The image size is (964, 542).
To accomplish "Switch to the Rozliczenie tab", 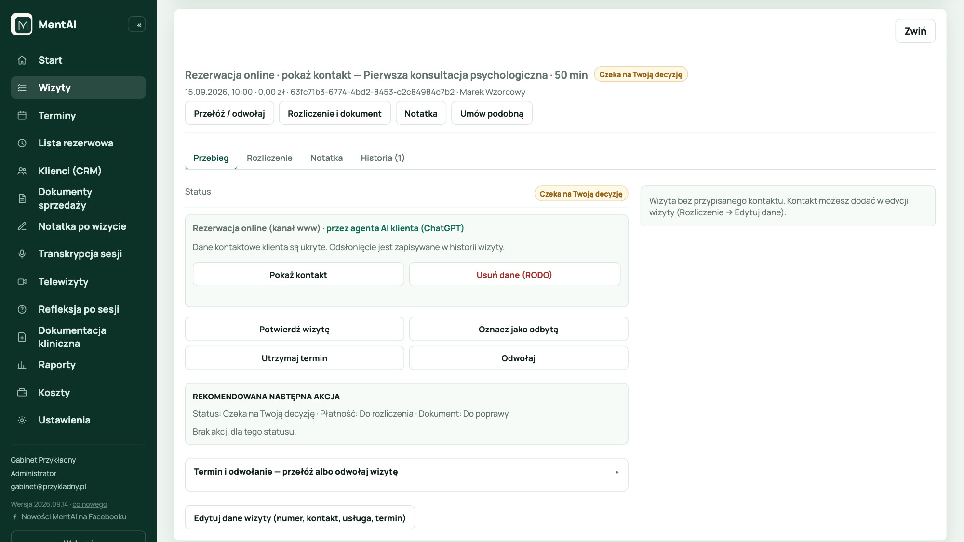I will (269, 158).
